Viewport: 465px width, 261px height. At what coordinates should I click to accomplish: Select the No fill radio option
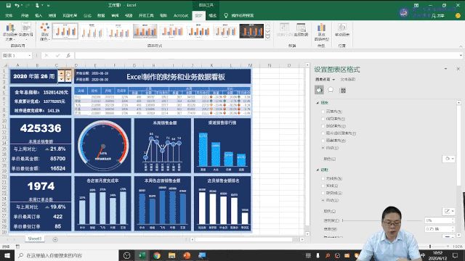pyautogui.click(x=323, y=112)
